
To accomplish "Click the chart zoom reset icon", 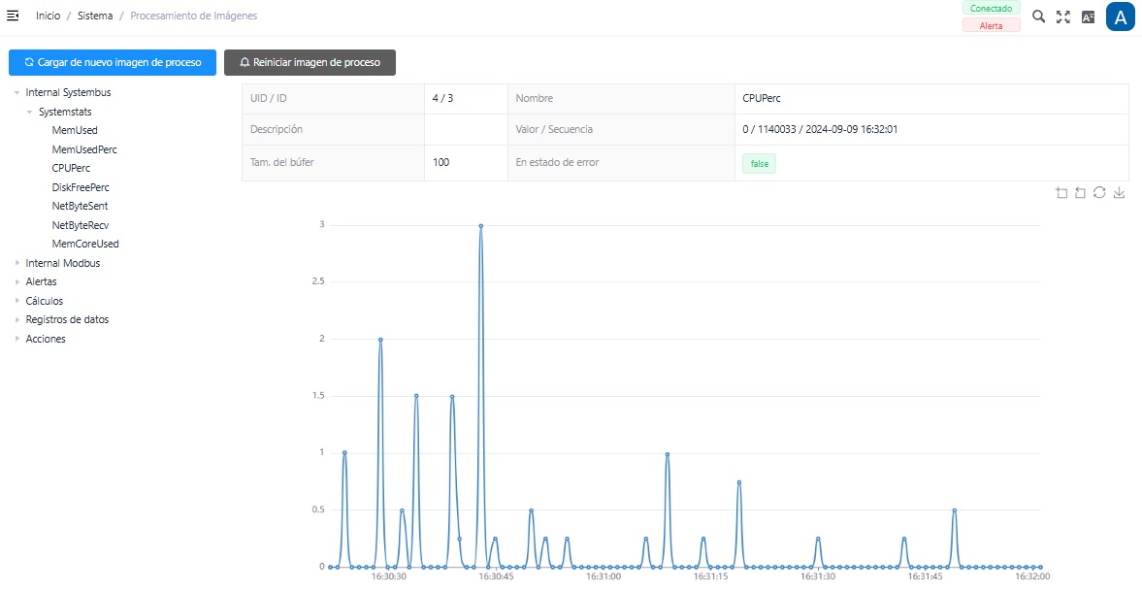I will (1080, 193).
